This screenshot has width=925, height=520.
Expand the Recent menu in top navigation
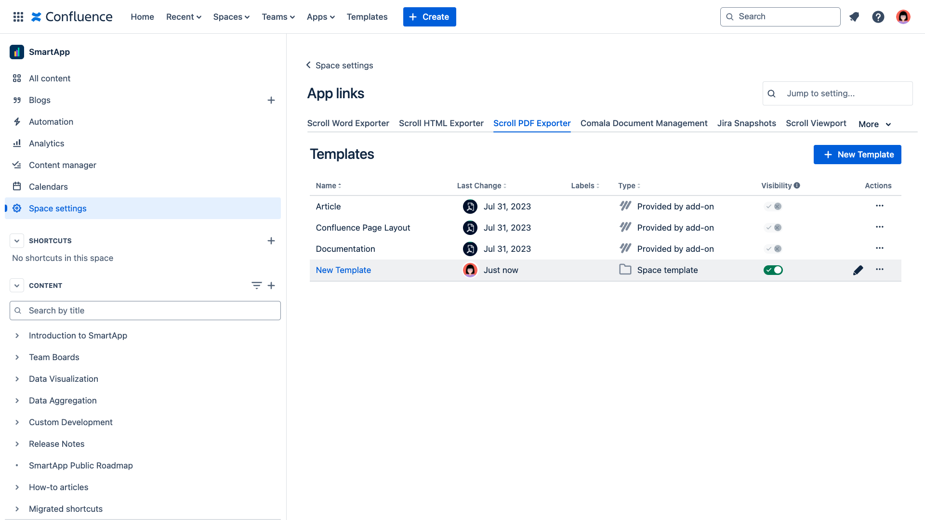(184, 16)
